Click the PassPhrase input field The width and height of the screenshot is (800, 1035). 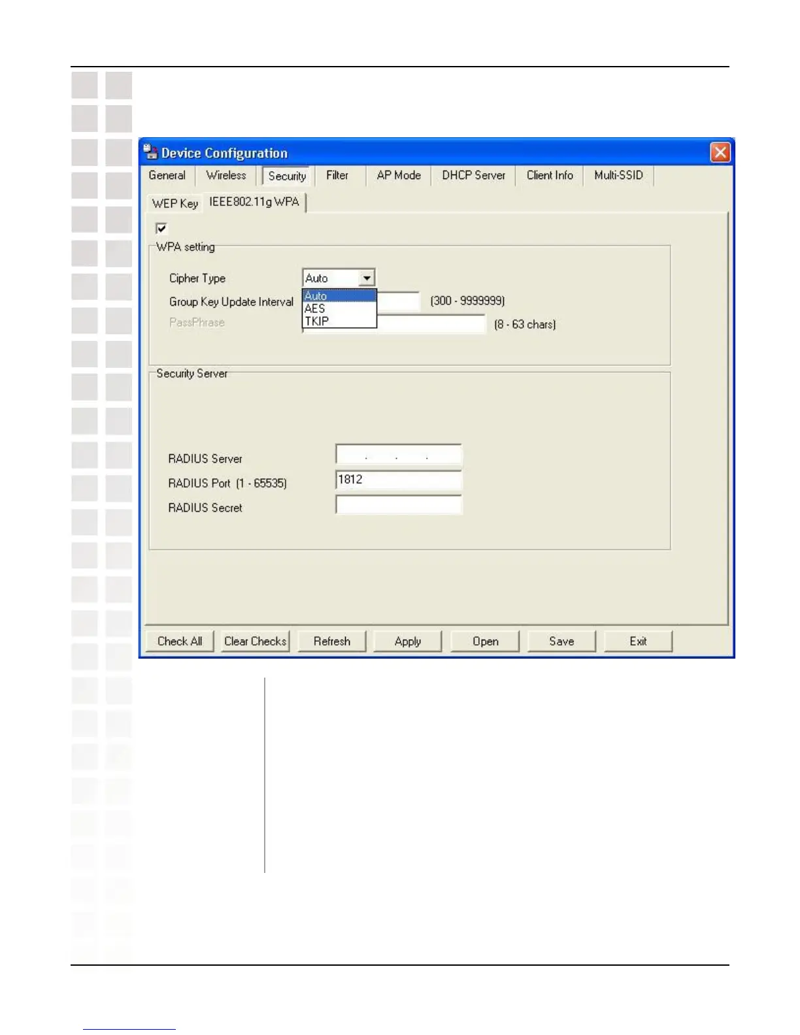[431, 324]
